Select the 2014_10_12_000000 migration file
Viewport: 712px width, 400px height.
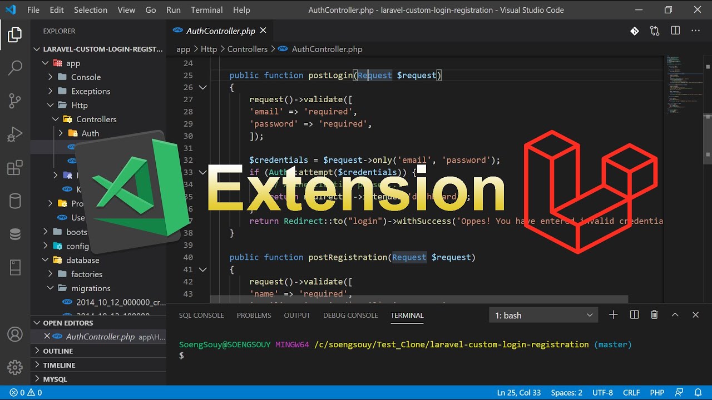click(113, 302)
